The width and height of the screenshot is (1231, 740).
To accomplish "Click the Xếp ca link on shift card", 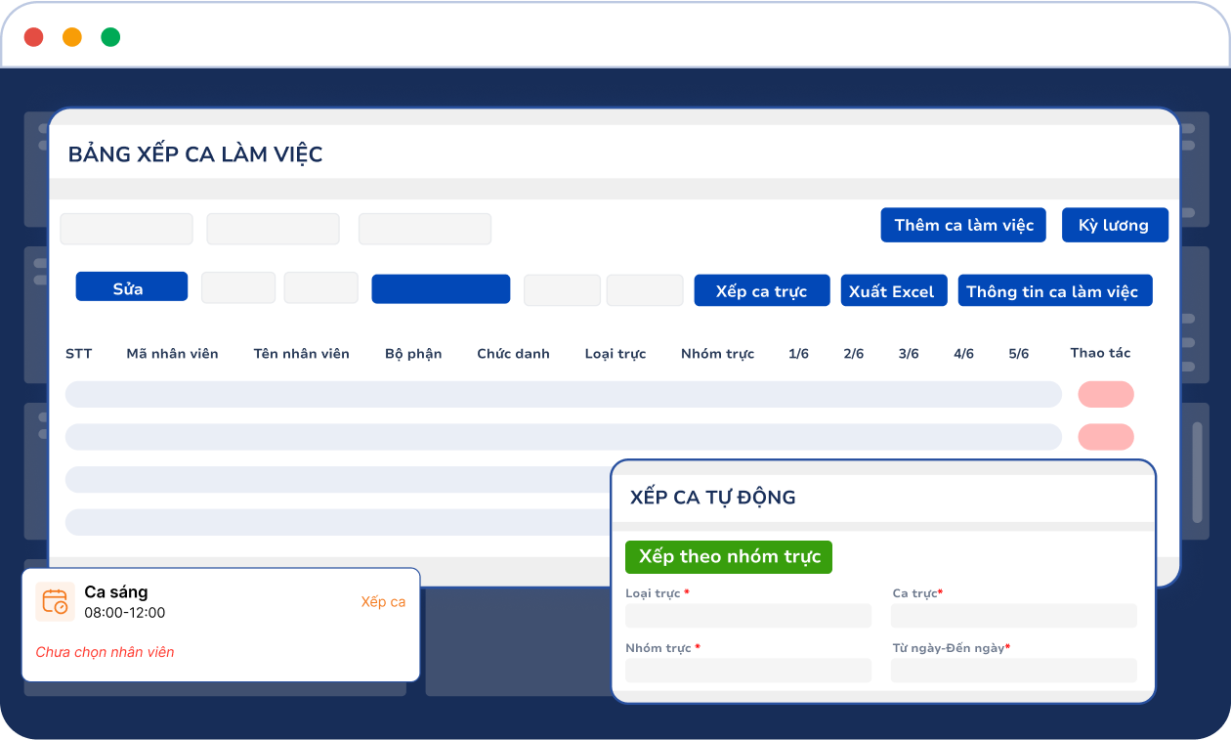I will point(383,601).
